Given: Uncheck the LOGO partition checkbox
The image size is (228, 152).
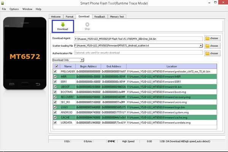Looking at the screenshot, I should pos(55,107).
